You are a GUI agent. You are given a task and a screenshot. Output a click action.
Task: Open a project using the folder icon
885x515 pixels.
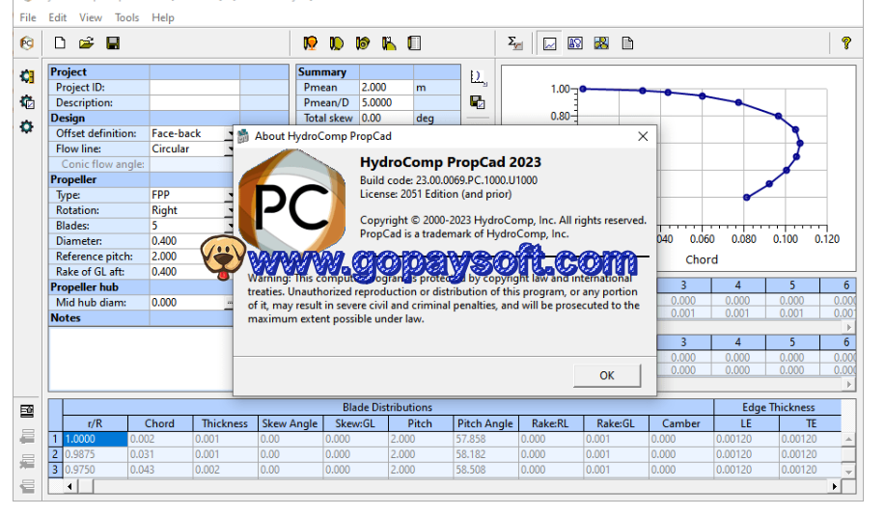86,42
